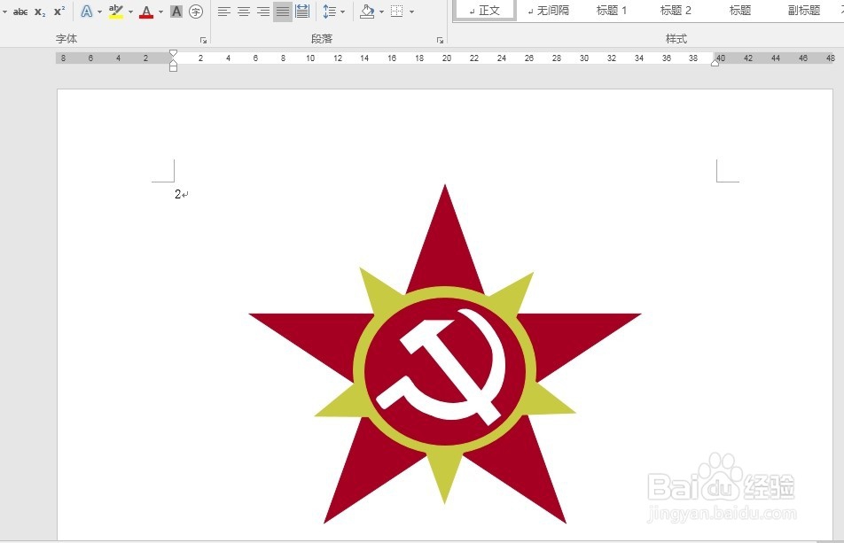Apply paragraph shading with the paint bucket icon
Viewport: 844px width, 543px height.
point(367,12)
